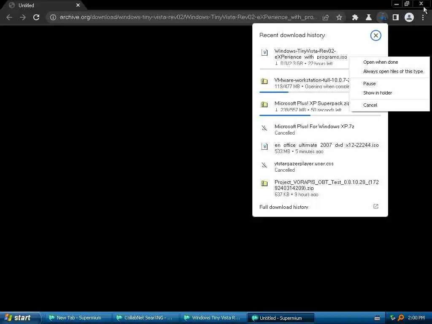The image size is (432, 324).
Task: Share this page icon in address bar
Action: (326, 17)
